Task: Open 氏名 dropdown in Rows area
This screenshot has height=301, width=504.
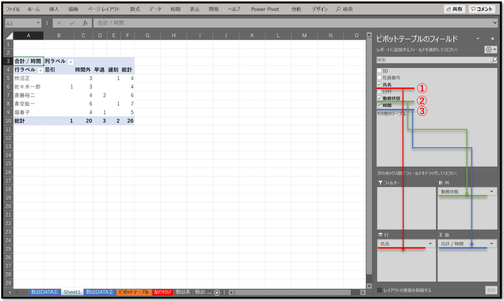Action: 430,243
